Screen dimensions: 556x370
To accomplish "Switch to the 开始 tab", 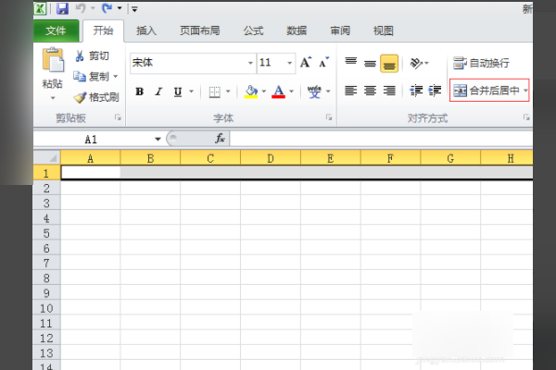I will point(103,31).
